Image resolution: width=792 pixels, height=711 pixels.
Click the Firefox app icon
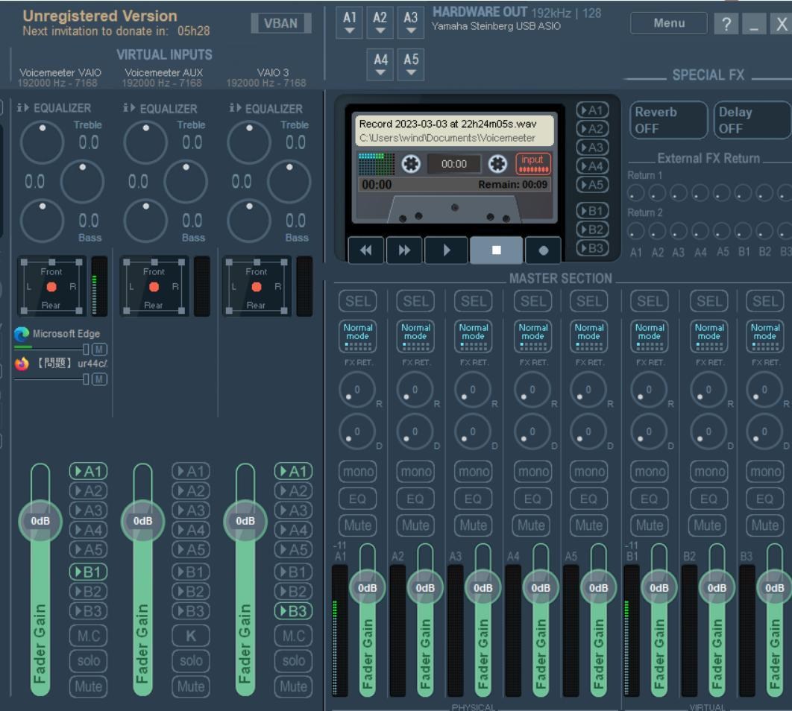click(22, 364)
